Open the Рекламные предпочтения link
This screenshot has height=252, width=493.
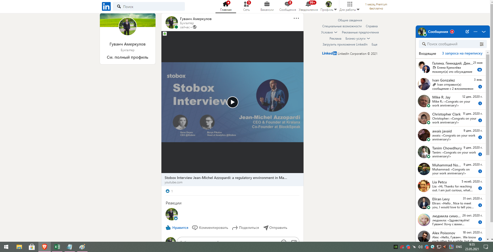click(x=360, y=32)
